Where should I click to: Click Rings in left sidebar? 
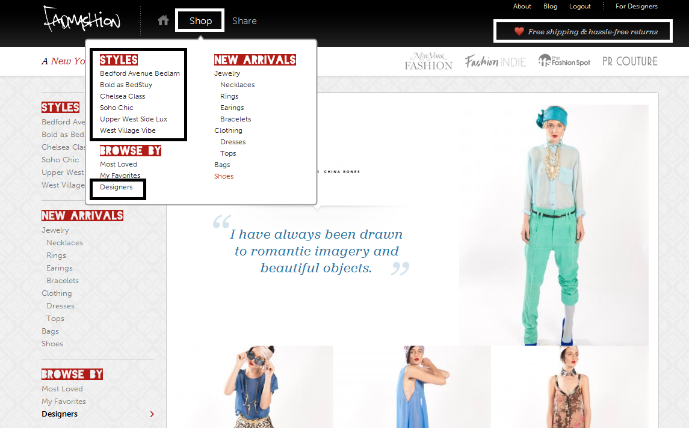[x=56, y=255]
